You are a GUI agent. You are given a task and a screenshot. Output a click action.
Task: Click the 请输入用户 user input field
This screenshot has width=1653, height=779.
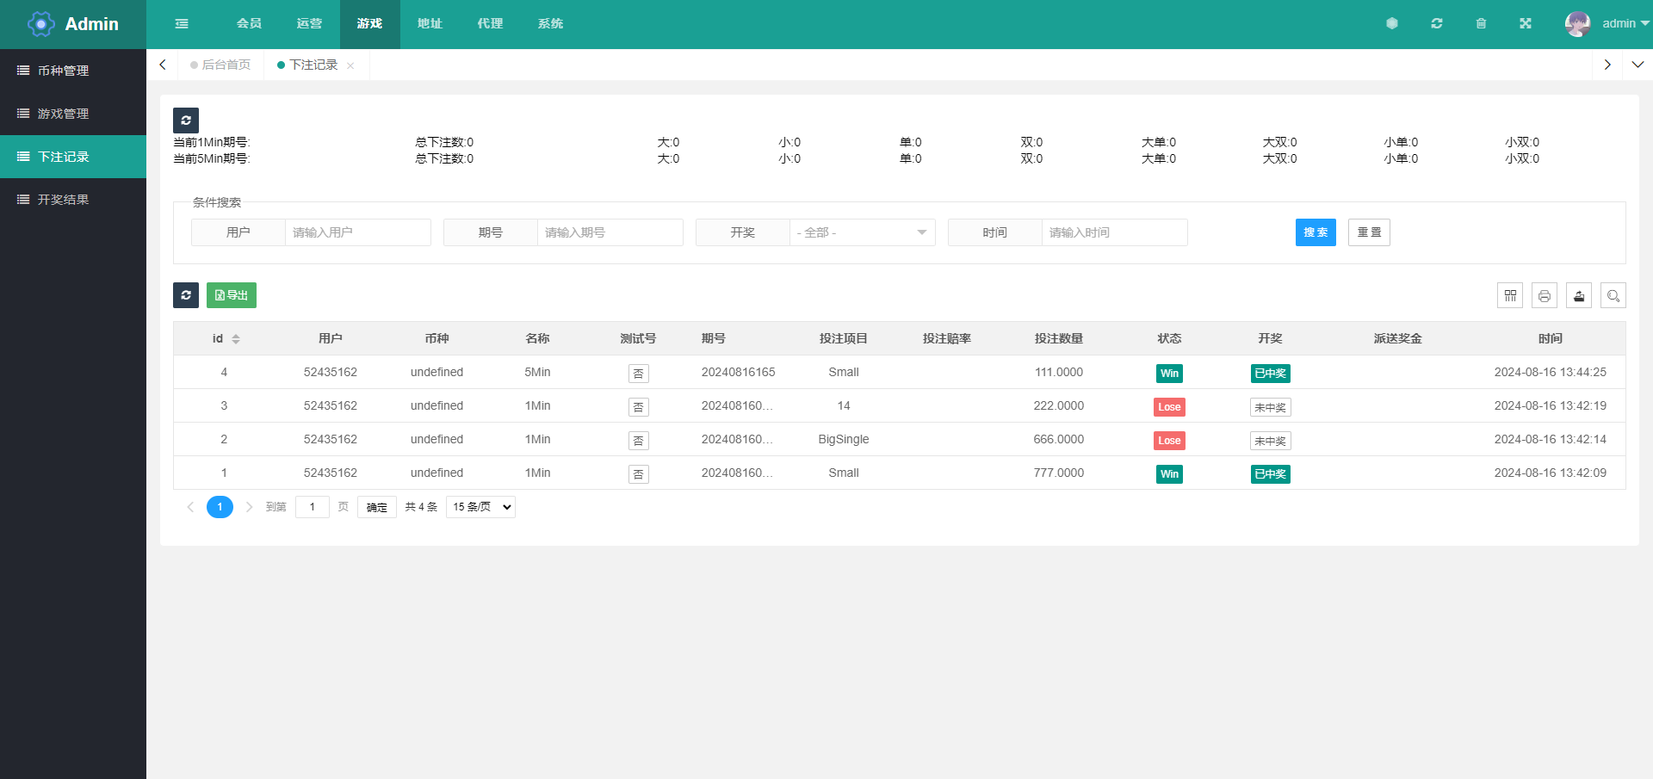(x=357, y=232)
